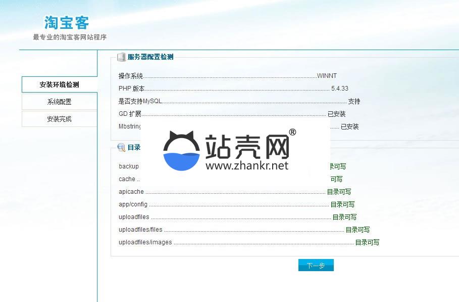Click the uploadfiles/files directory label
The width and height of the screenshot is (459, 302).
click(x=140, y=230)
